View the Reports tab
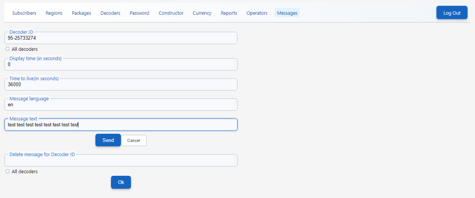Image resolution: width=475 pixels, height=198 pixels. [x=229, y=13]
